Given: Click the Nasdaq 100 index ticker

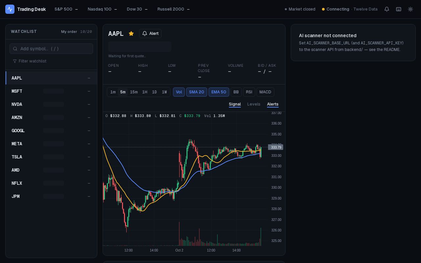Looking at the screenshot, I should coord(102,9).
